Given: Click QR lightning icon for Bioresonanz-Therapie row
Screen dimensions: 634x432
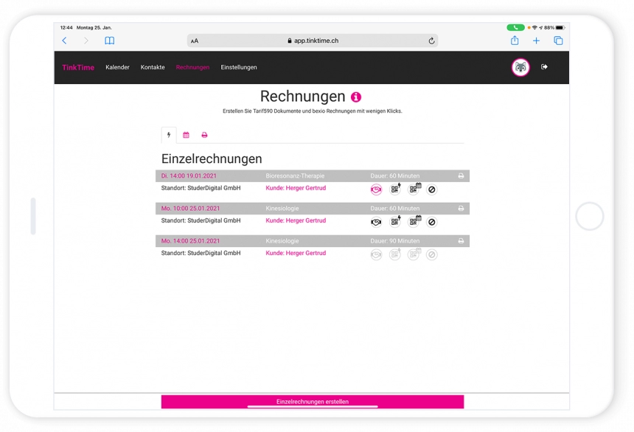Looking at the screenshot, I should [x=395, y=189].
